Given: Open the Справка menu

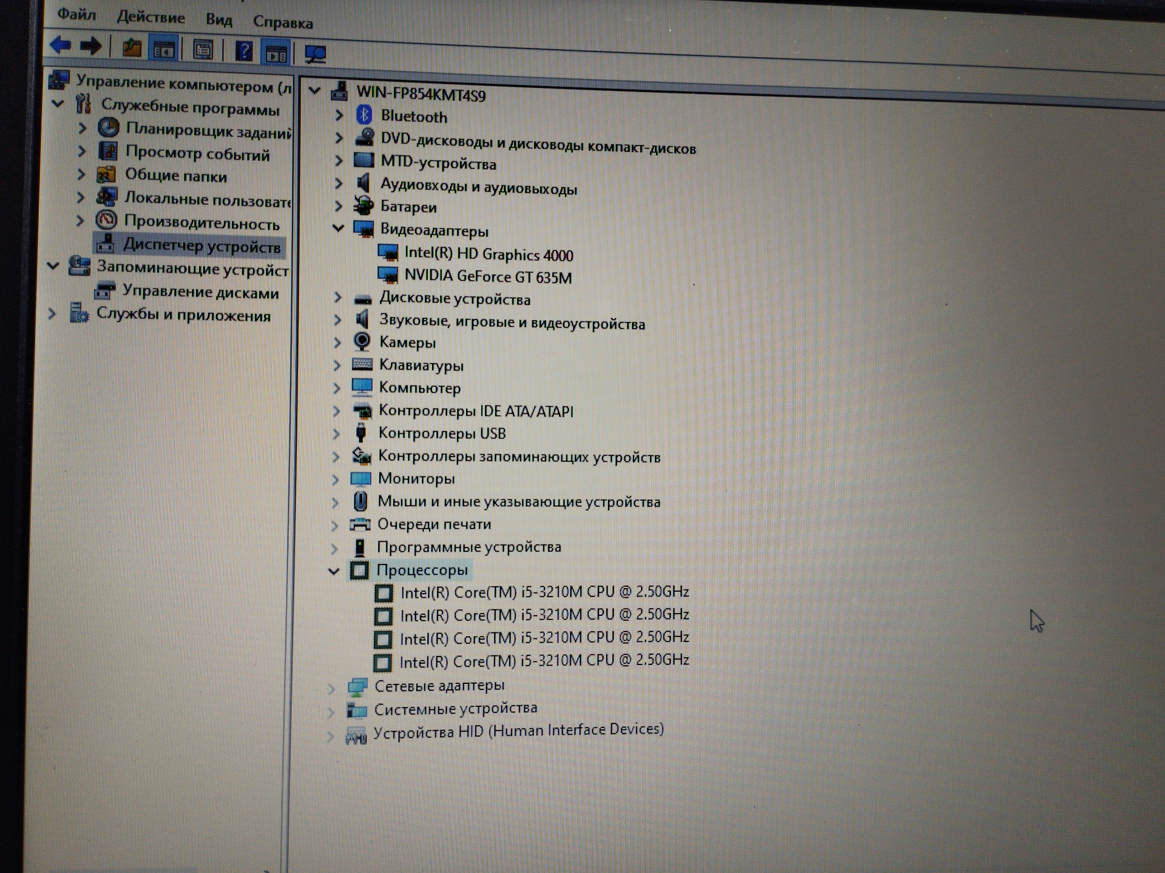Looking at the screenshot, I should click(x=283, y=22).
